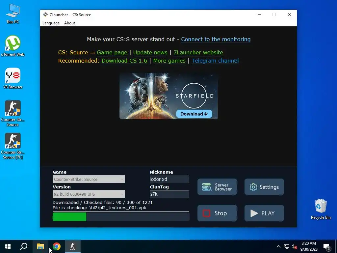Open launcher Settings
Screen dimensions: 337x253
click(264, 187)
